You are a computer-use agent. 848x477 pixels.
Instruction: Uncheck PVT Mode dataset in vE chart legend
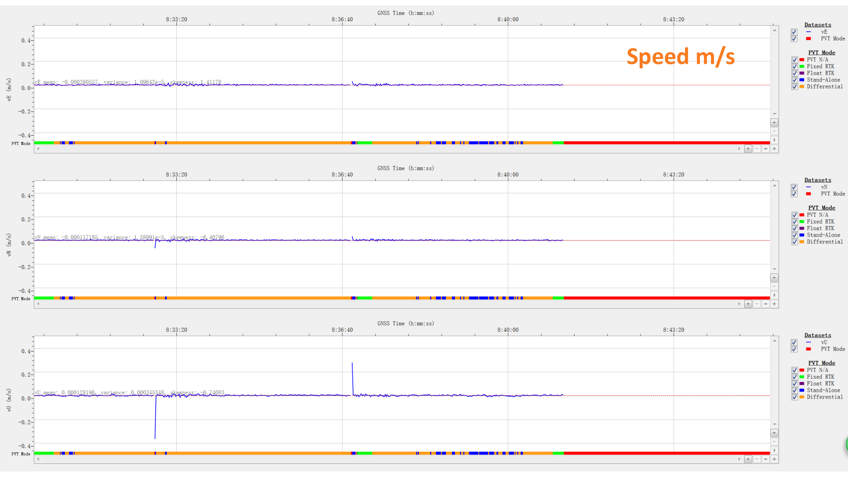click(794, 39)
